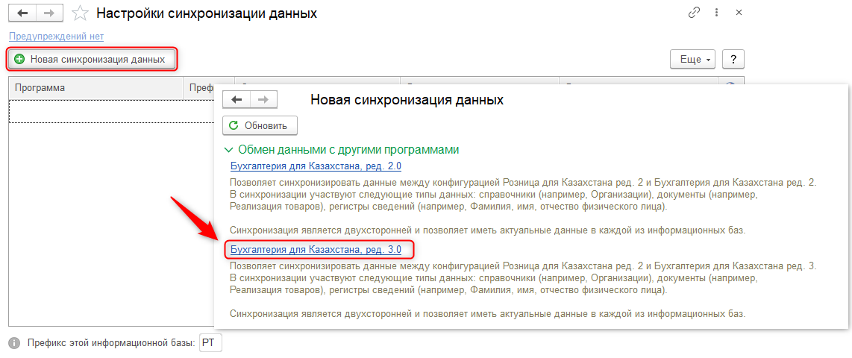Collapse 'Обмен данными с другими программами' section
Viewport: 852px width, 358px height.
(x=230, y=149)
